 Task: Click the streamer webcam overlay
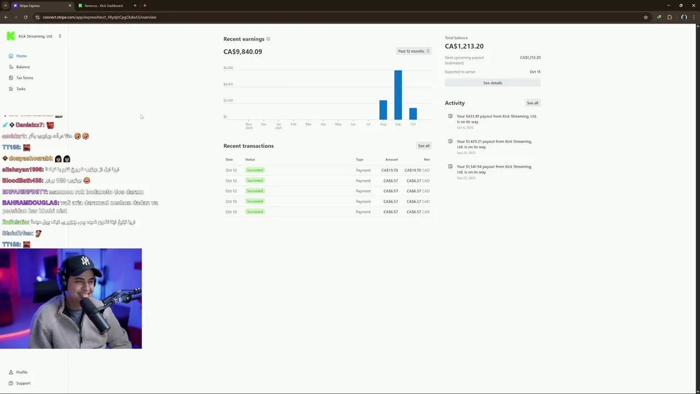tap(71, 298)
